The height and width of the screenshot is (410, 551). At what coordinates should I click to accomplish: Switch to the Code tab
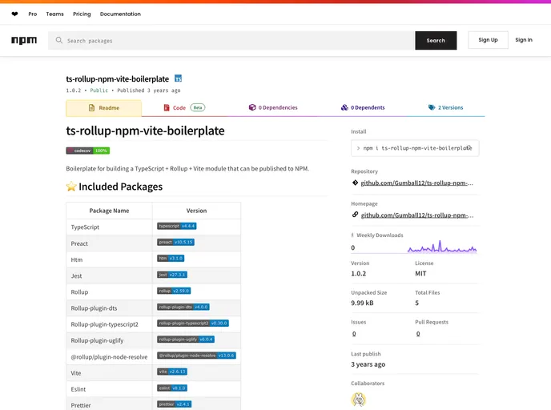[x=184, y=107]
